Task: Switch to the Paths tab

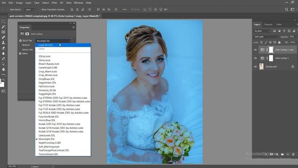Action: pyautogui.click(x=279, y=24)
